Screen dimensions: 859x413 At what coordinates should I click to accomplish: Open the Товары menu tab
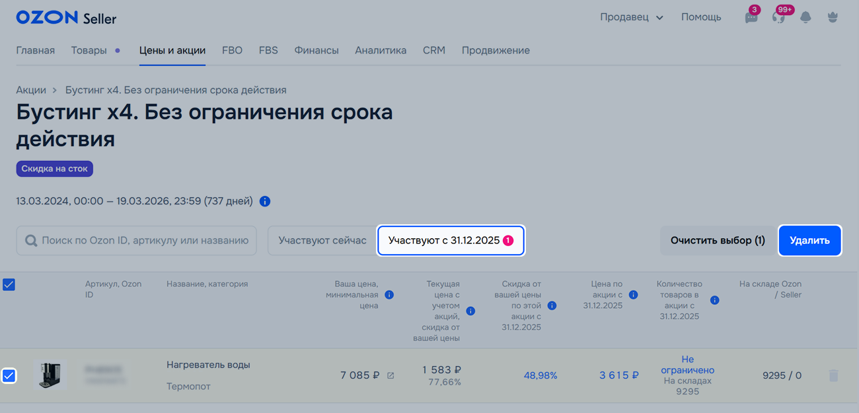(x=89, y=50)
